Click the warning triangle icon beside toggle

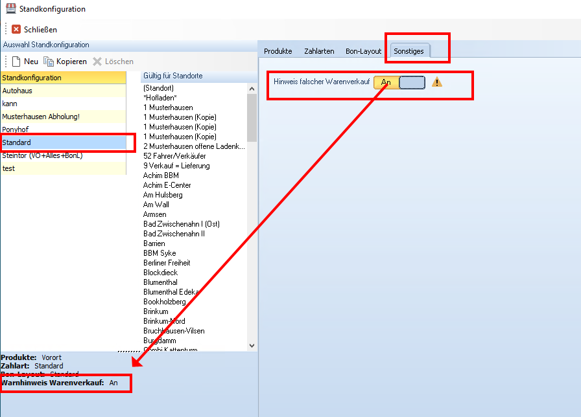tap(437, 82)
